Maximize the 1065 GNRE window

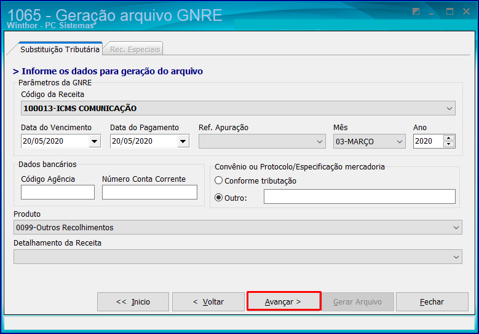pos(449,12)
